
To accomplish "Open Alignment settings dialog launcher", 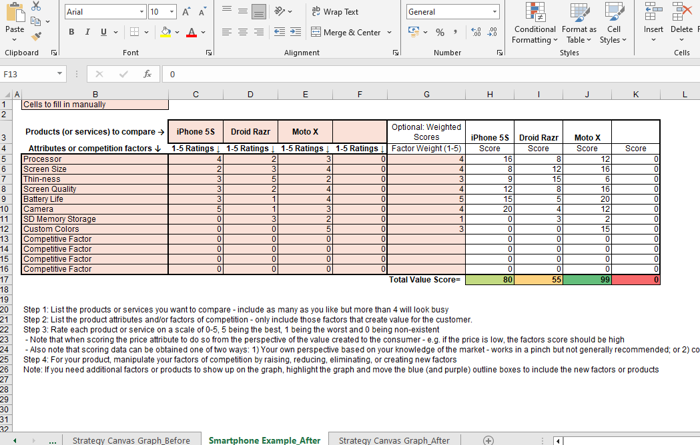I will (396, 53).
